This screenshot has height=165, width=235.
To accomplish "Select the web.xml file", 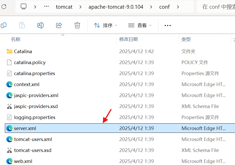I will [x=23, y=161].
